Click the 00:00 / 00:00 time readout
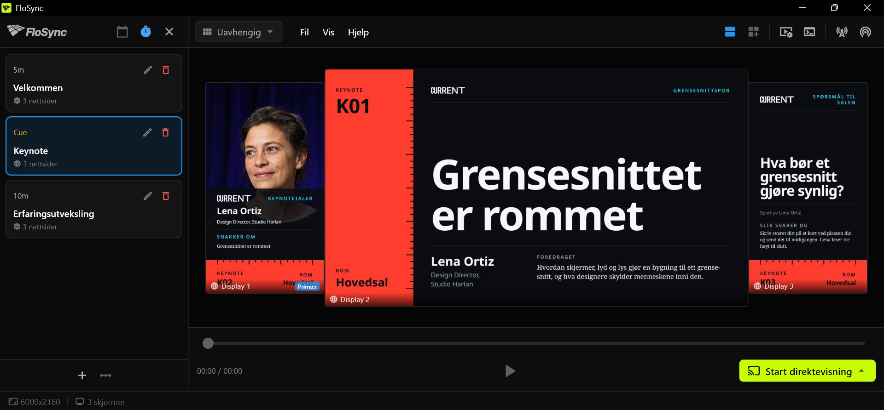884x410 pixels. point(220,371)
